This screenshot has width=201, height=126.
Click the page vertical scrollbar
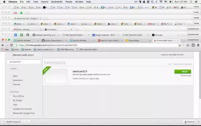click(x=200, y=75)
